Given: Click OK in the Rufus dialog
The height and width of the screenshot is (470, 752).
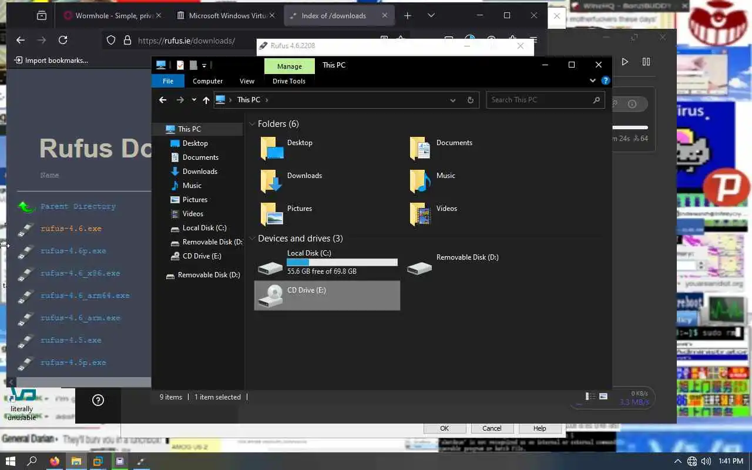Looking at the screenshot, I should click(x=444, y=428).
